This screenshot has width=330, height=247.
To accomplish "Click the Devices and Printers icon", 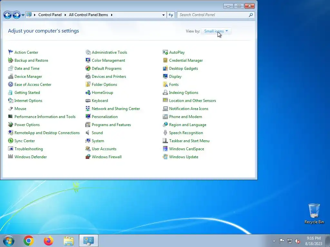I will [x=88, y=76].
